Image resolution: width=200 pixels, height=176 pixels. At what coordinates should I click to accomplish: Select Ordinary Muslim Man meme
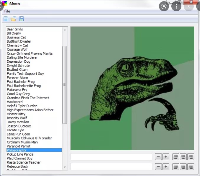coord(22,142)
